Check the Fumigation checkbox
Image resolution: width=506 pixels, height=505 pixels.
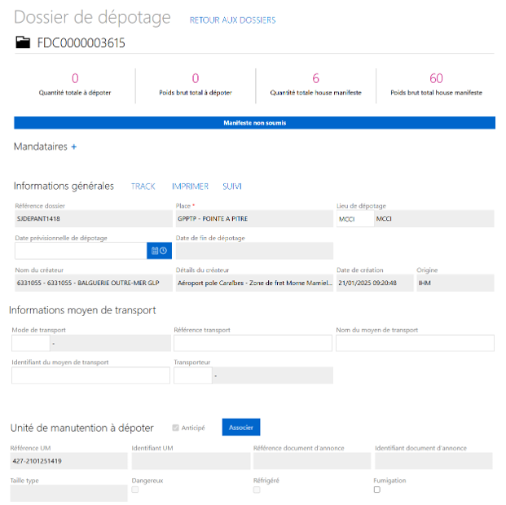377,490
